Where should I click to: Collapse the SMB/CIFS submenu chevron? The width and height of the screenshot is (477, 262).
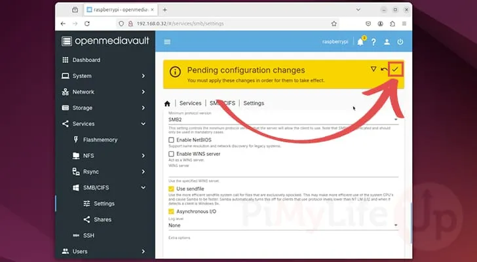coord(143,187)
